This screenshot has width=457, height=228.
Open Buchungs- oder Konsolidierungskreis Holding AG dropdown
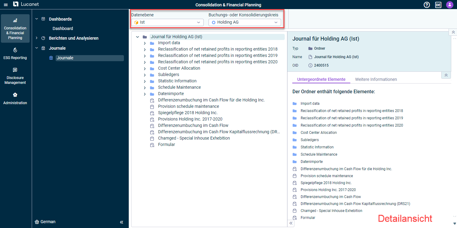pos(245,22)
